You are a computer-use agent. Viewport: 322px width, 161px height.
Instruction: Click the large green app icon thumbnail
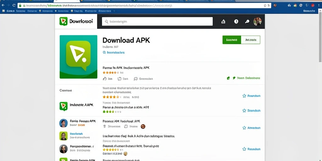coord(78,57)
